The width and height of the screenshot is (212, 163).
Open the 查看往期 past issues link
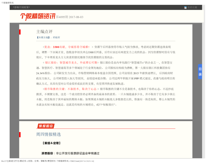coord(192,7)
